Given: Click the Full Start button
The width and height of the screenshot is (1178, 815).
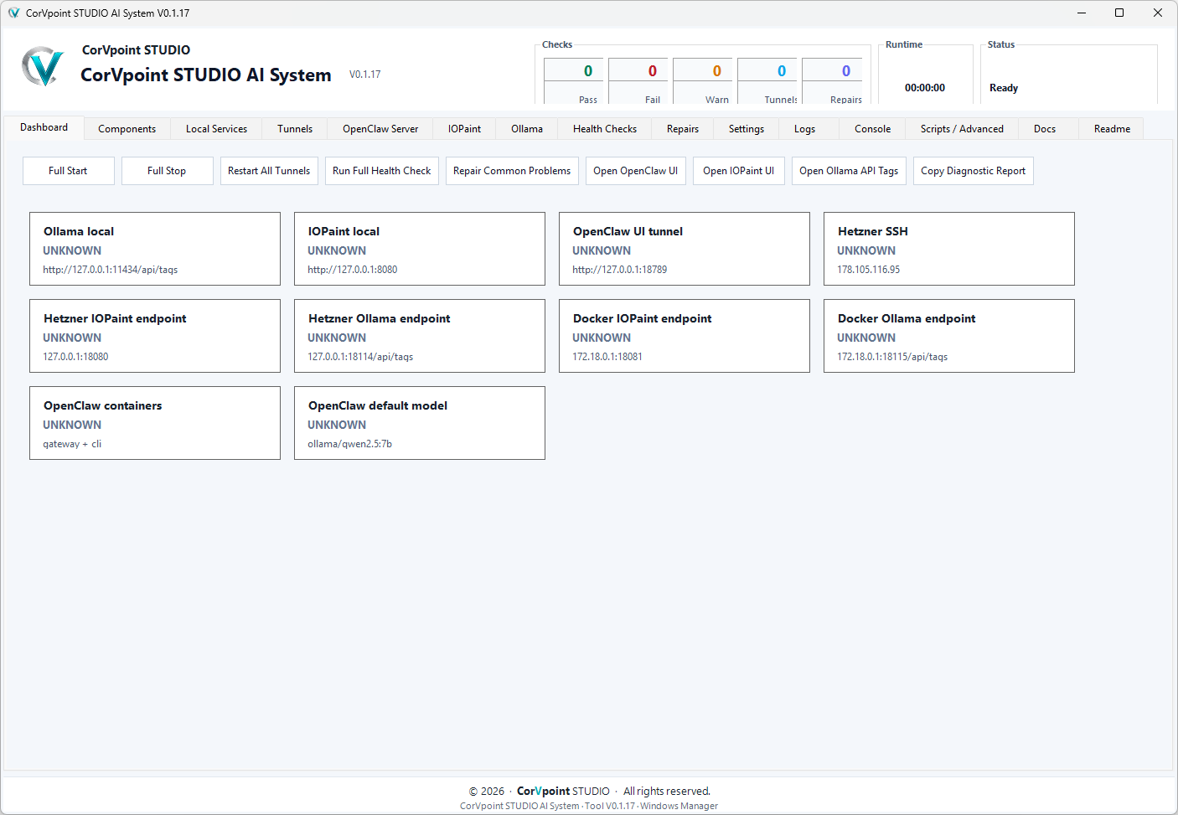Looking at the screenshot, I should [68, 171].
